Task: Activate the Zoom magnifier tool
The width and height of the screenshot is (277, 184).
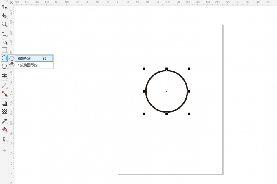Action: [4, 24]
